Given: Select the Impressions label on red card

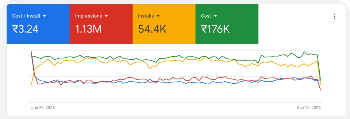Looking at the screenshot, I should (88, 16).
